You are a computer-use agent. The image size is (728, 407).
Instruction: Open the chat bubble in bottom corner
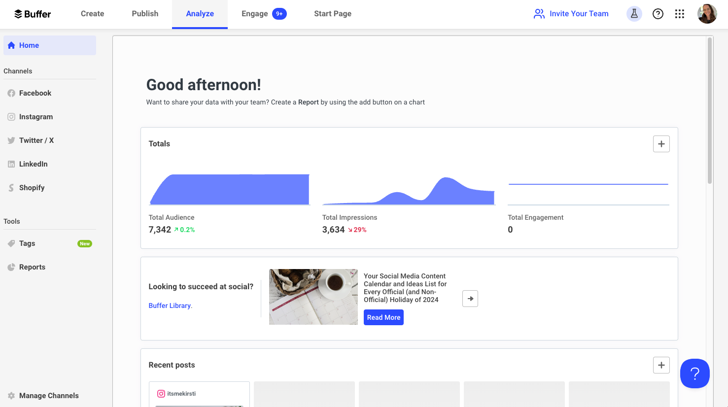pos(695,373)
